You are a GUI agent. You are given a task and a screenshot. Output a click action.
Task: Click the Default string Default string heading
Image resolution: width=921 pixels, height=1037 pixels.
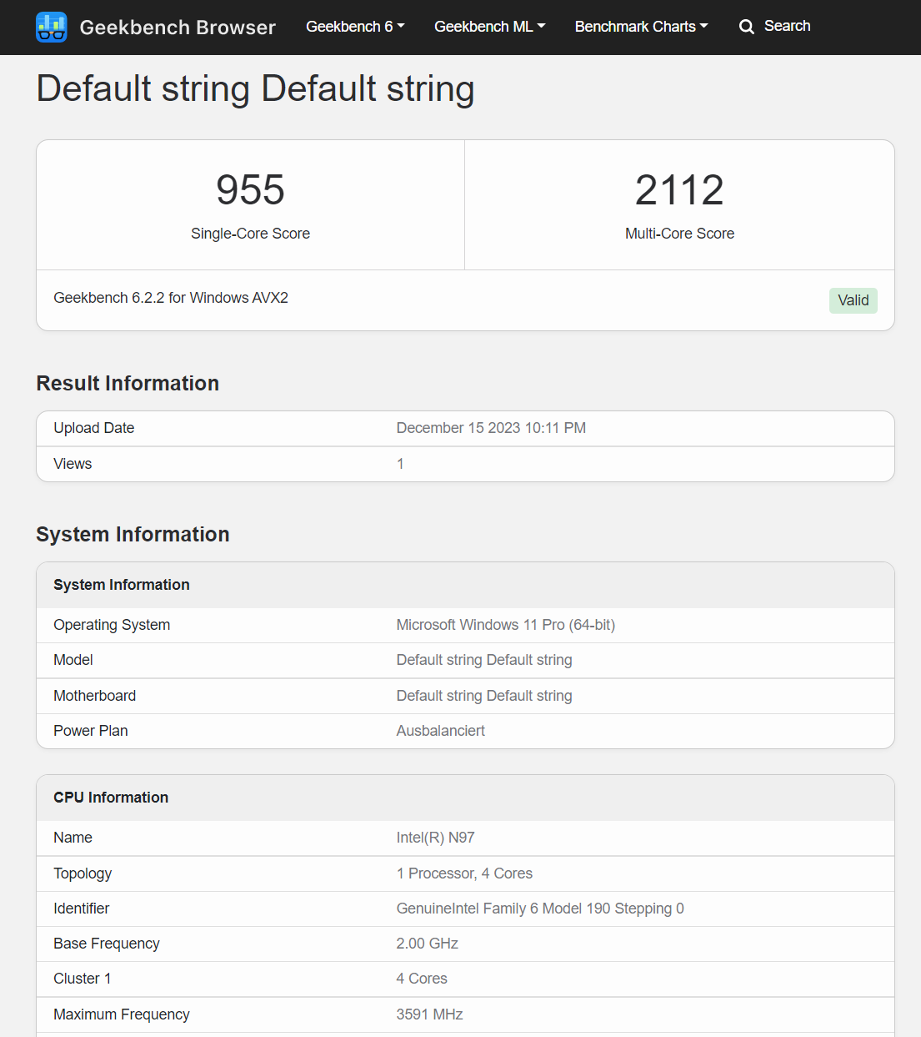[255, 88]
